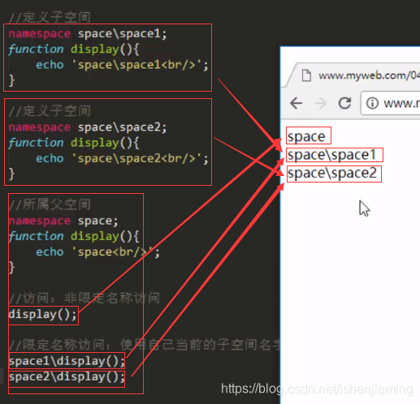420x404 pixels.
Task: Click the comment '//访问：非限定名称访问'
Action: click(84, 299)
